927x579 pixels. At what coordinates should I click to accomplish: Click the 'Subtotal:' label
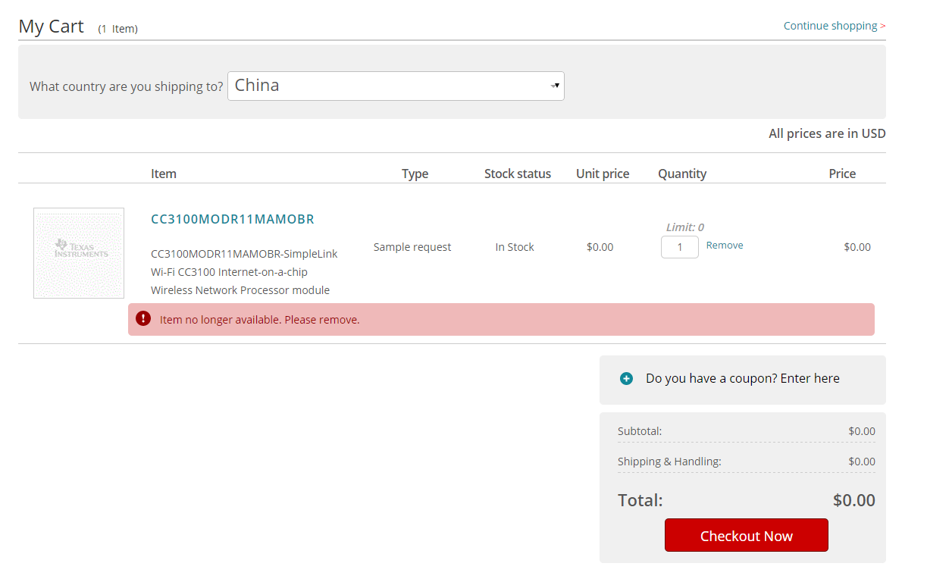(x=640, y=431)
